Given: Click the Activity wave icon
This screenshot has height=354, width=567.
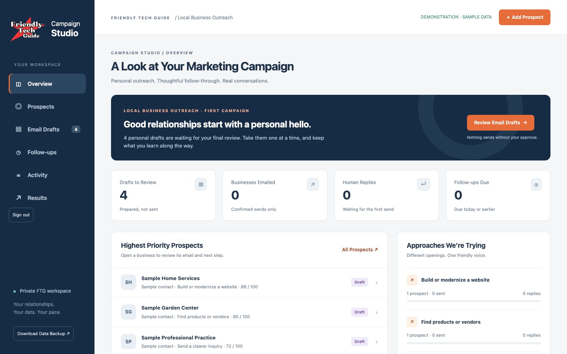Looking at the screenshot, I should click(x=19, y=175).
